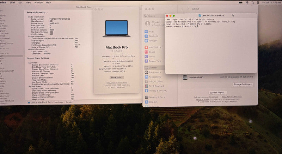Open the Window menu
Image resolution: width=282 pixels, height=154 pixels.
pos(38,2)
